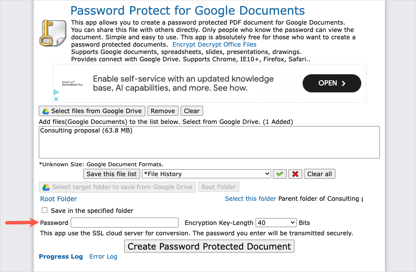
Task: Switch to Progress Log tab
Action: coord(61,256)
